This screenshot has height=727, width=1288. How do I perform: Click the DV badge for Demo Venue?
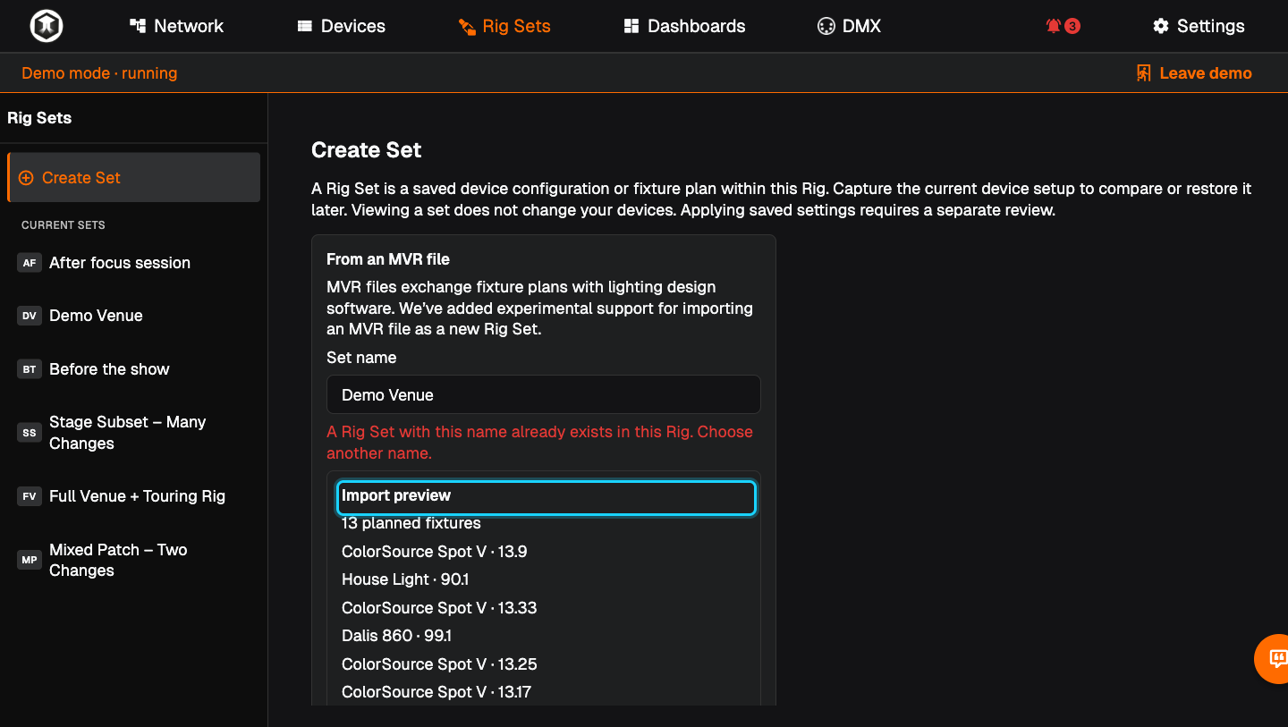point(30,316)
